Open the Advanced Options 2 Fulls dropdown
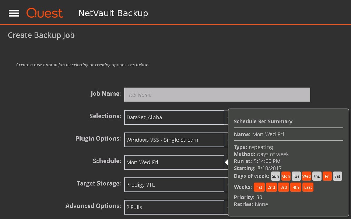This screenshot has height=219, width=351. (174, 207)
